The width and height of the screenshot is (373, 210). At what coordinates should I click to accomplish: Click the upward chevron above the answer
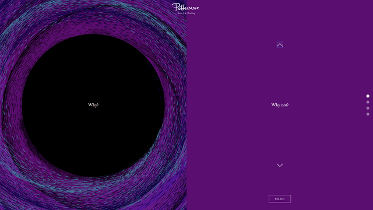[x=280, y=45]
